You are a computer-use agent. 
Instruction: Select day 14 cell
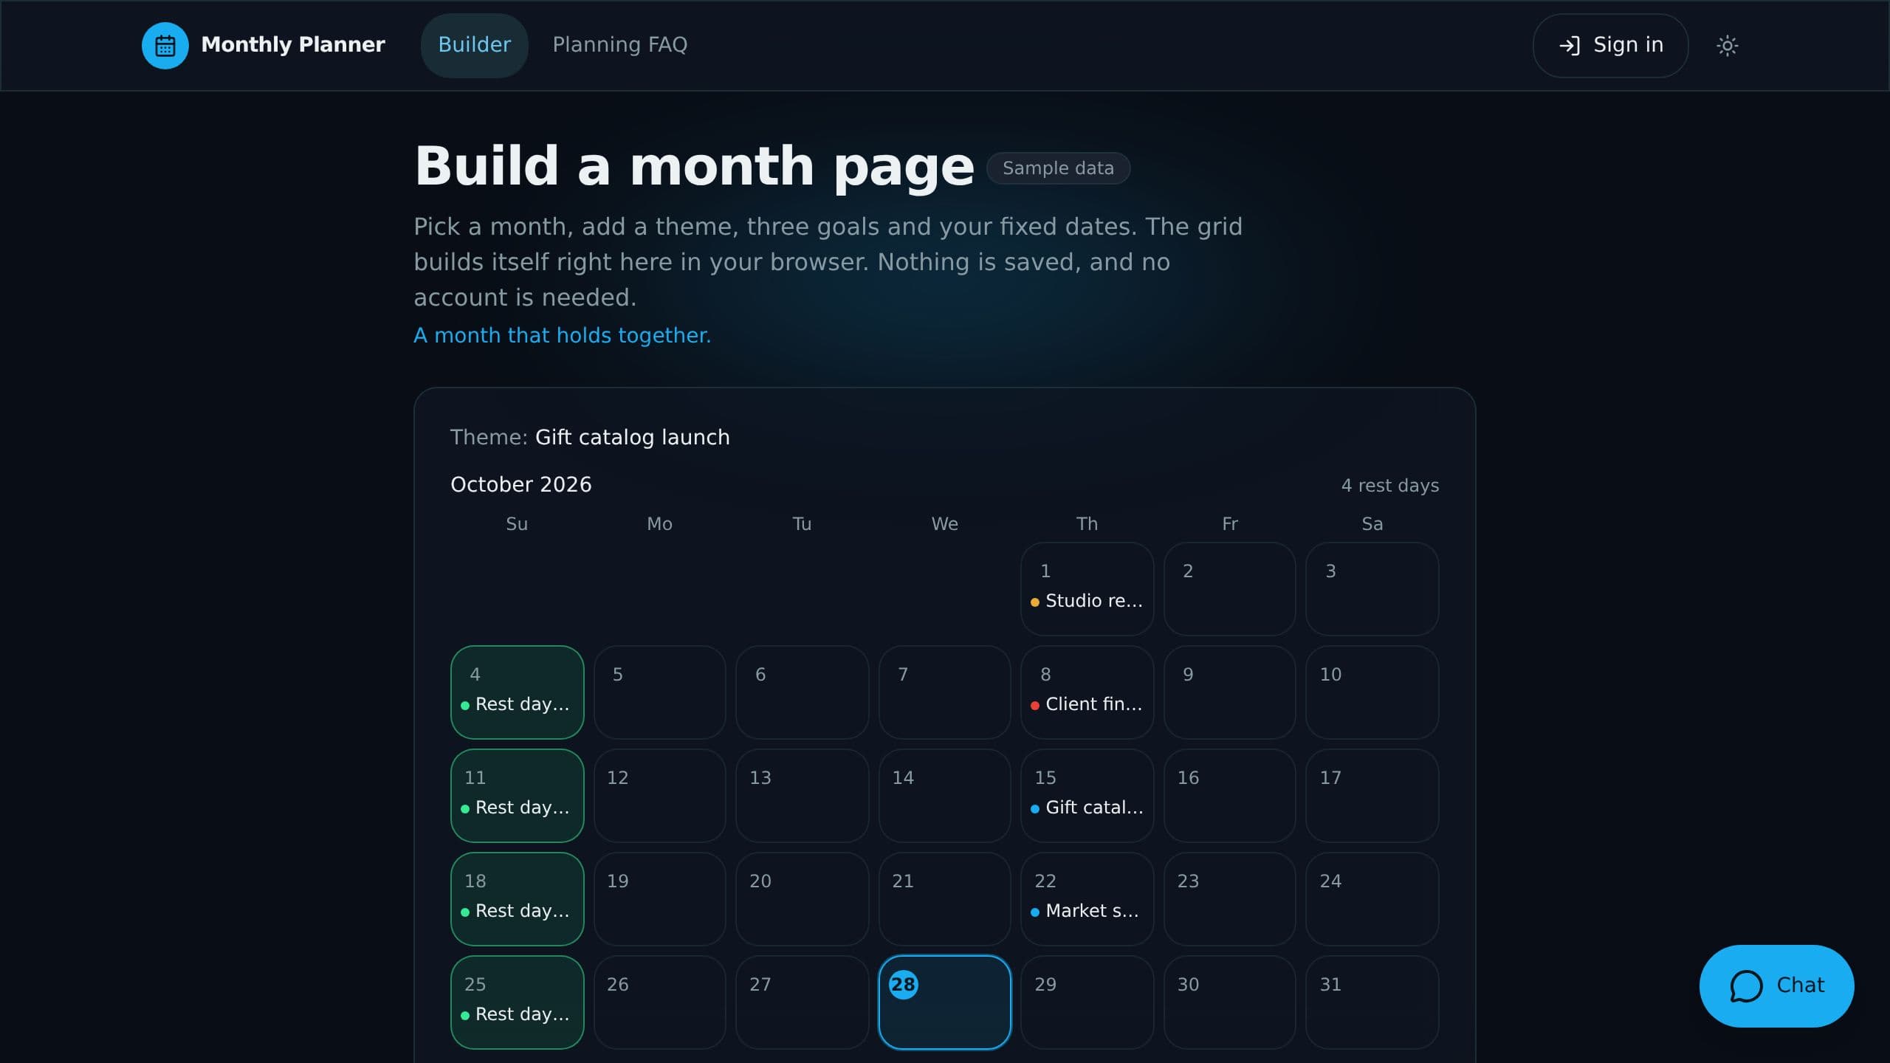(x=944, y=795)
